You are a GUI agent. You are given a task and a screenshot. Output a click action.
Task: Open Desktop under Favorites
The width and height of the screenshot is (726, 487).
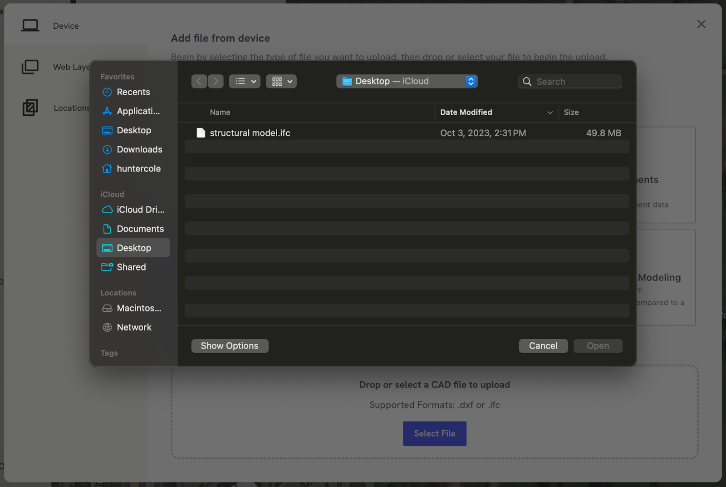133,130
